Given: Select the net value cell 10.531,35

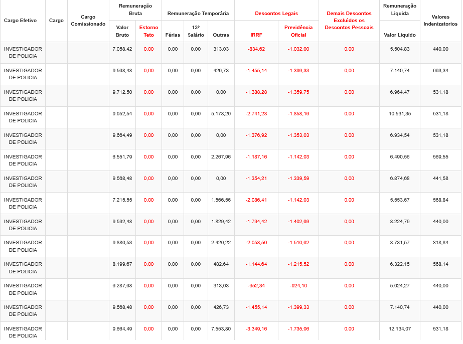Looking at the screenshot, I should [x=400, y=114].
